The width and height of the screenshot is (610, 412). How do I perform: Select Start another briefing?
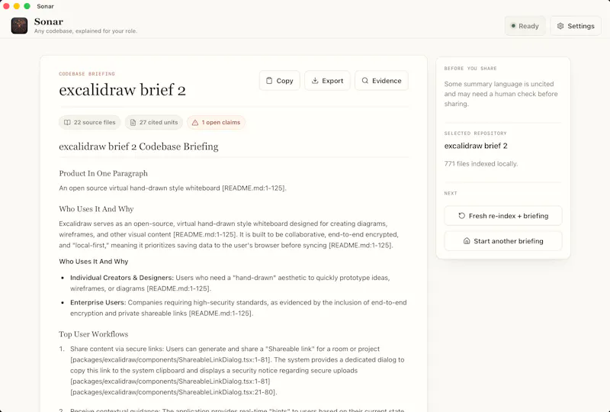click(x=503, y=241)
